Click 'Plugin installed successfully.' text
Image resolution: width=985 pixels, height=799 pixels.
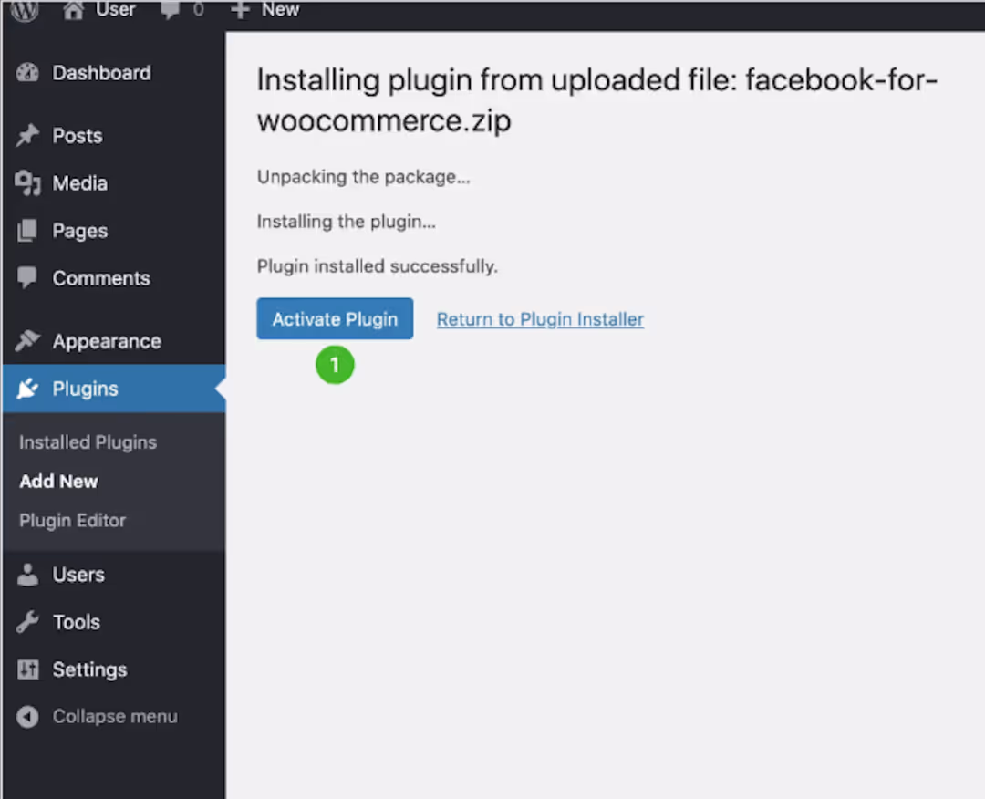tap(377, 266)
